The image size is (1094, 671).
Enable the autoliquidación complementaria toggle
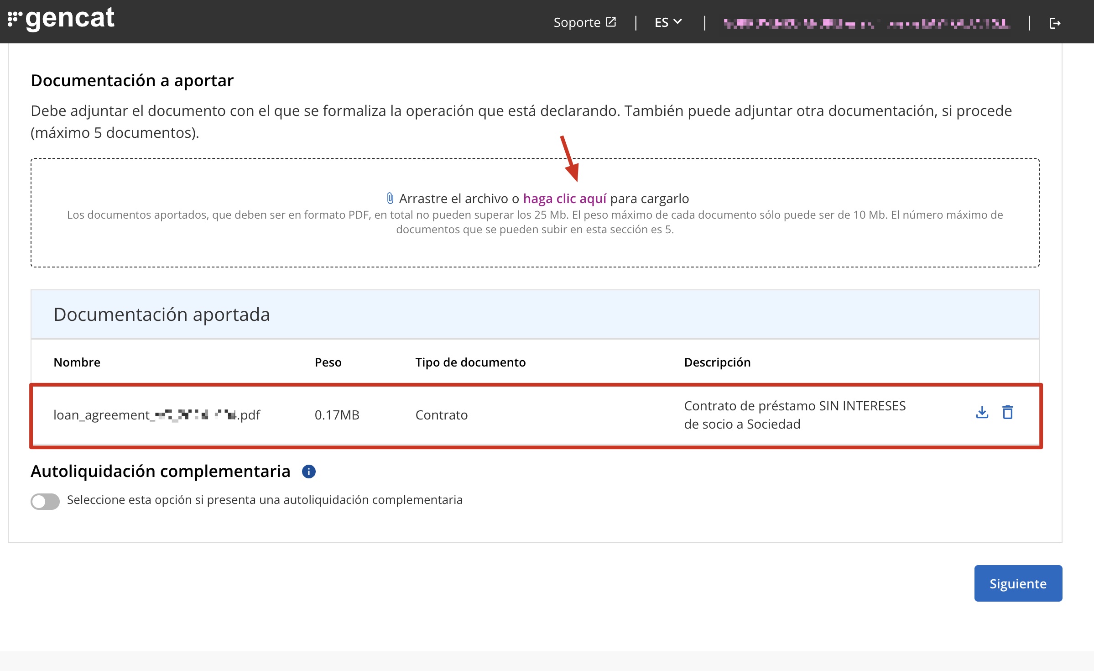pos(45,501)
